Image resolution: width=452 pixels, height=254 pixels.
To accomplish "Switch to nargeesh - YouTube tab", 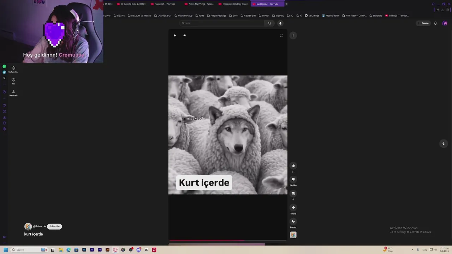I will click(165, 4).
